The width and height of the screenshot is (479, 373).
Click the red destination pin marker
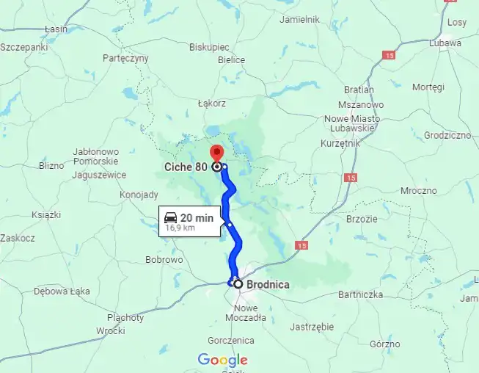pyautogui.click(x=217, y=153)
